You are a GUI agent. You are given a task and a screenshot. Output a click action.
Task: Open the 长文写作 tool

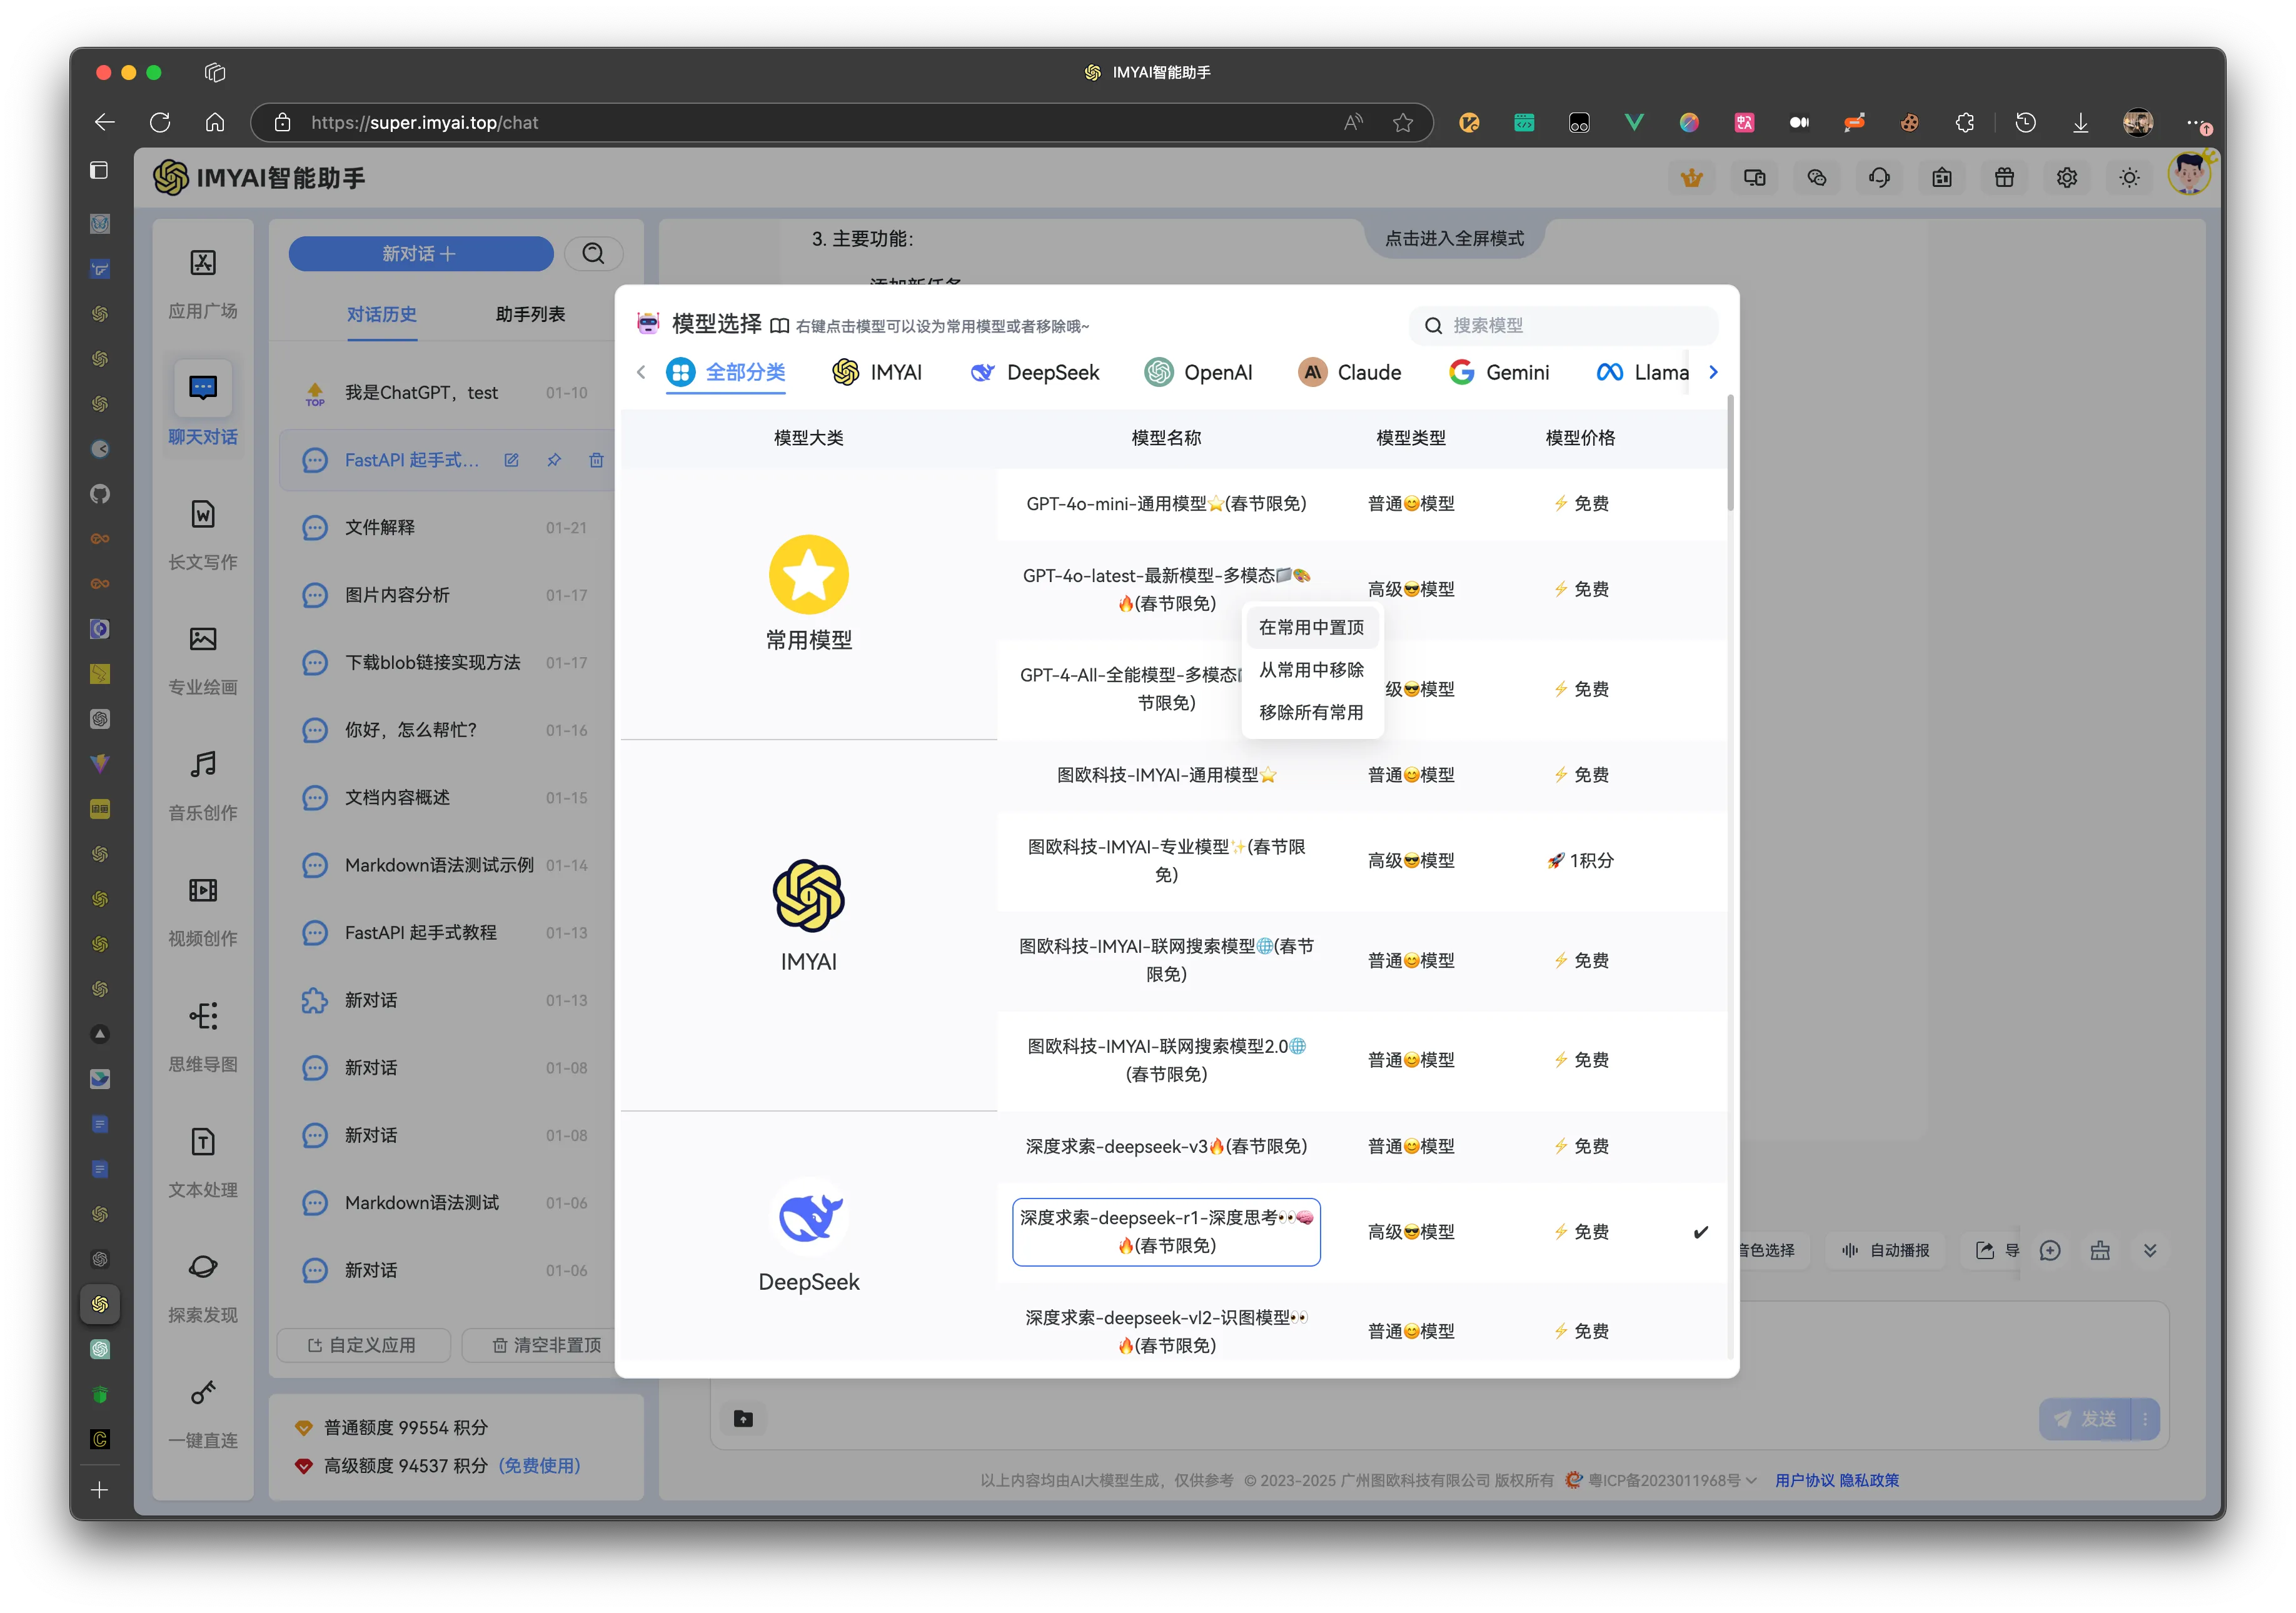coord(203,535)
